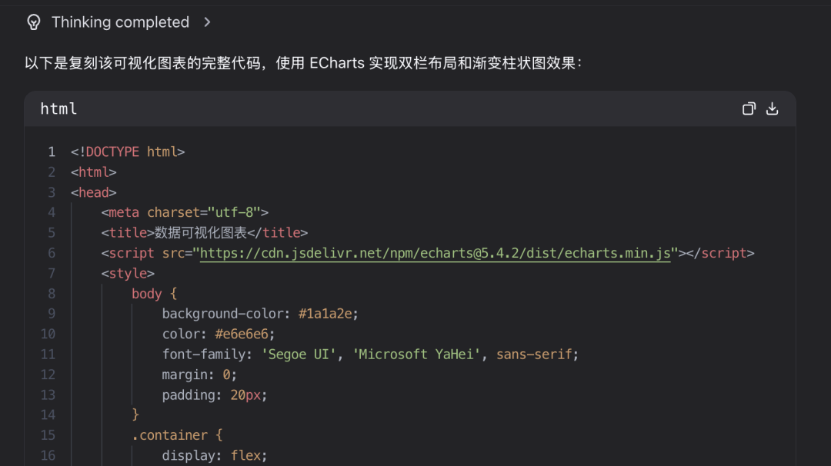Viewport: 831px width, 466px height.
Task: Click line number 16 in gutter
Action: point(48,455)
